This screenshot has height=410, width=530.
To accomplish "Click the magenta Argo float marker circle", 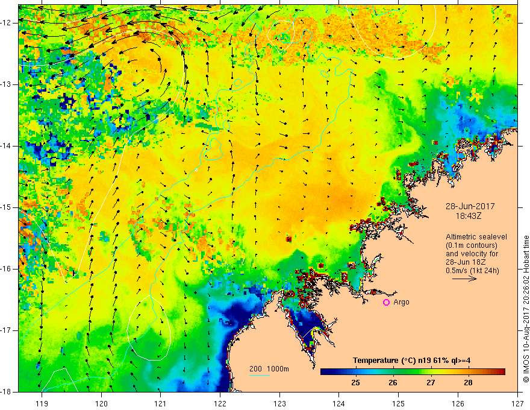I will click(386, 302).
